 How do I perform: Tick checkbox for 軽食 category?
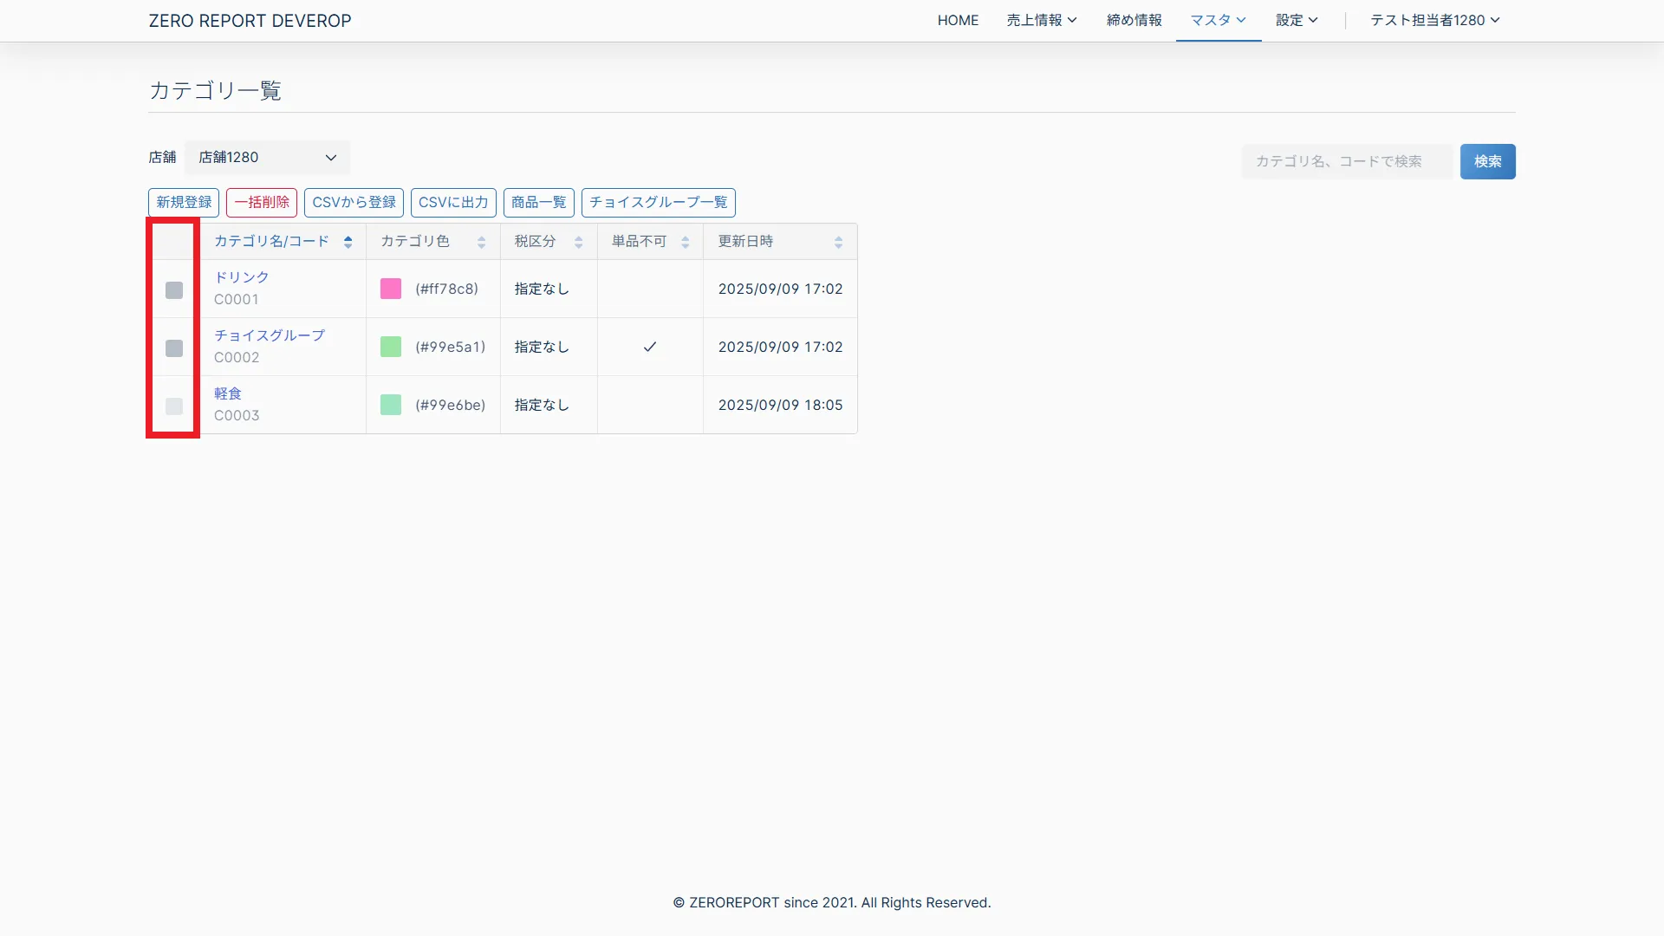coord(174,406)
